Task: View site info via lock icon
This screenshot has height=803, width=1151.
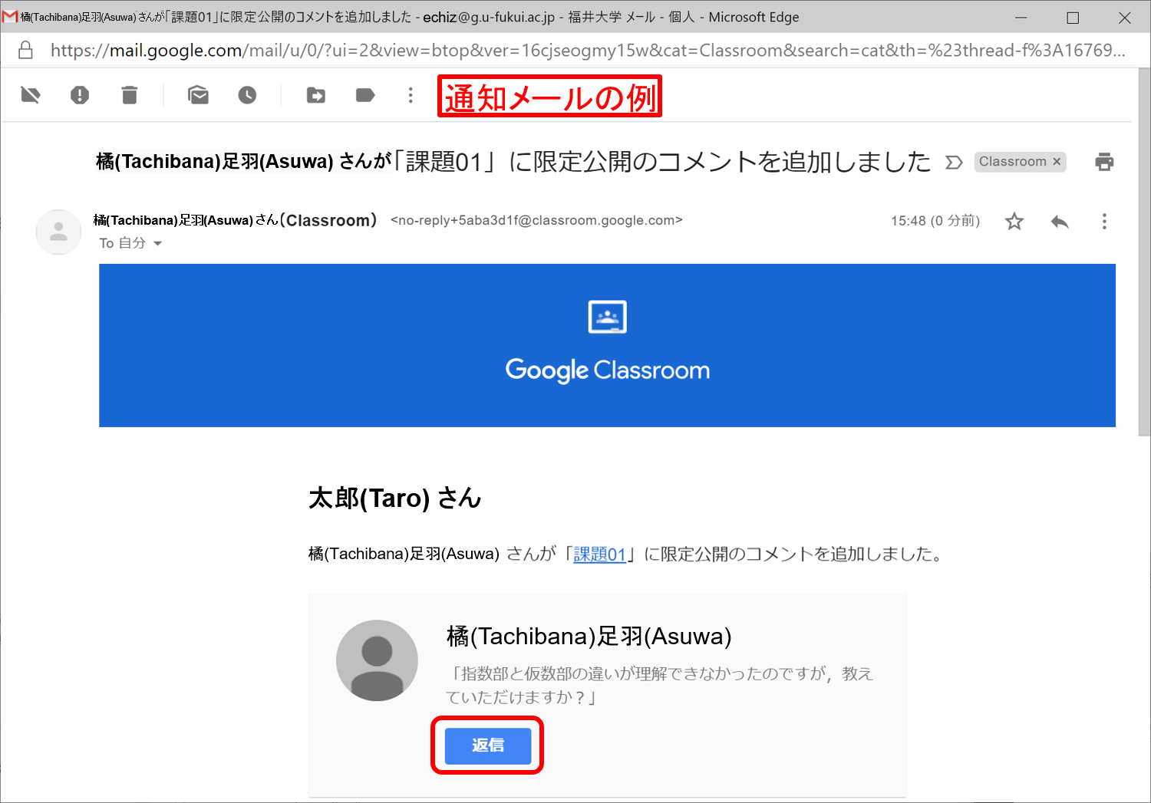Action: (x=25, y=51)
